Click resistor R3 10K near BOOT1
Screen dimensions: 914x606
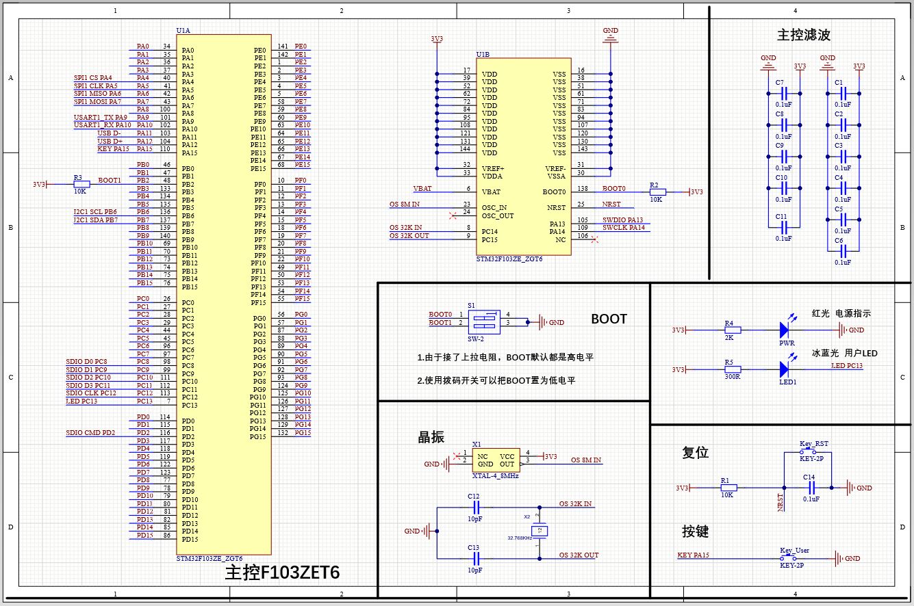click(81, 184)
